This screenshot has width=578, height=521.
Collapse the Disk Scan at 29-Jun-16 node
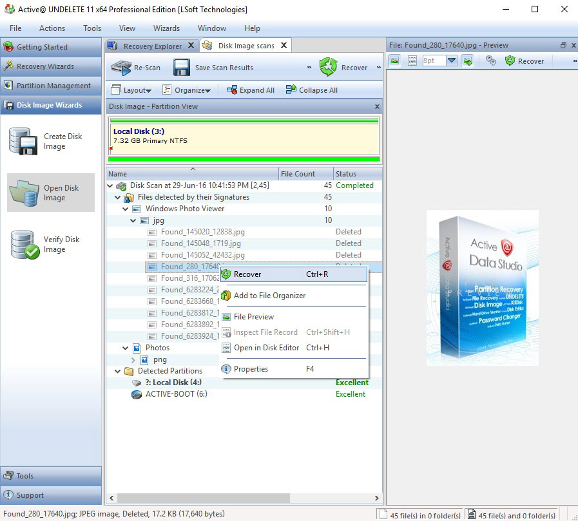[110, 185]
